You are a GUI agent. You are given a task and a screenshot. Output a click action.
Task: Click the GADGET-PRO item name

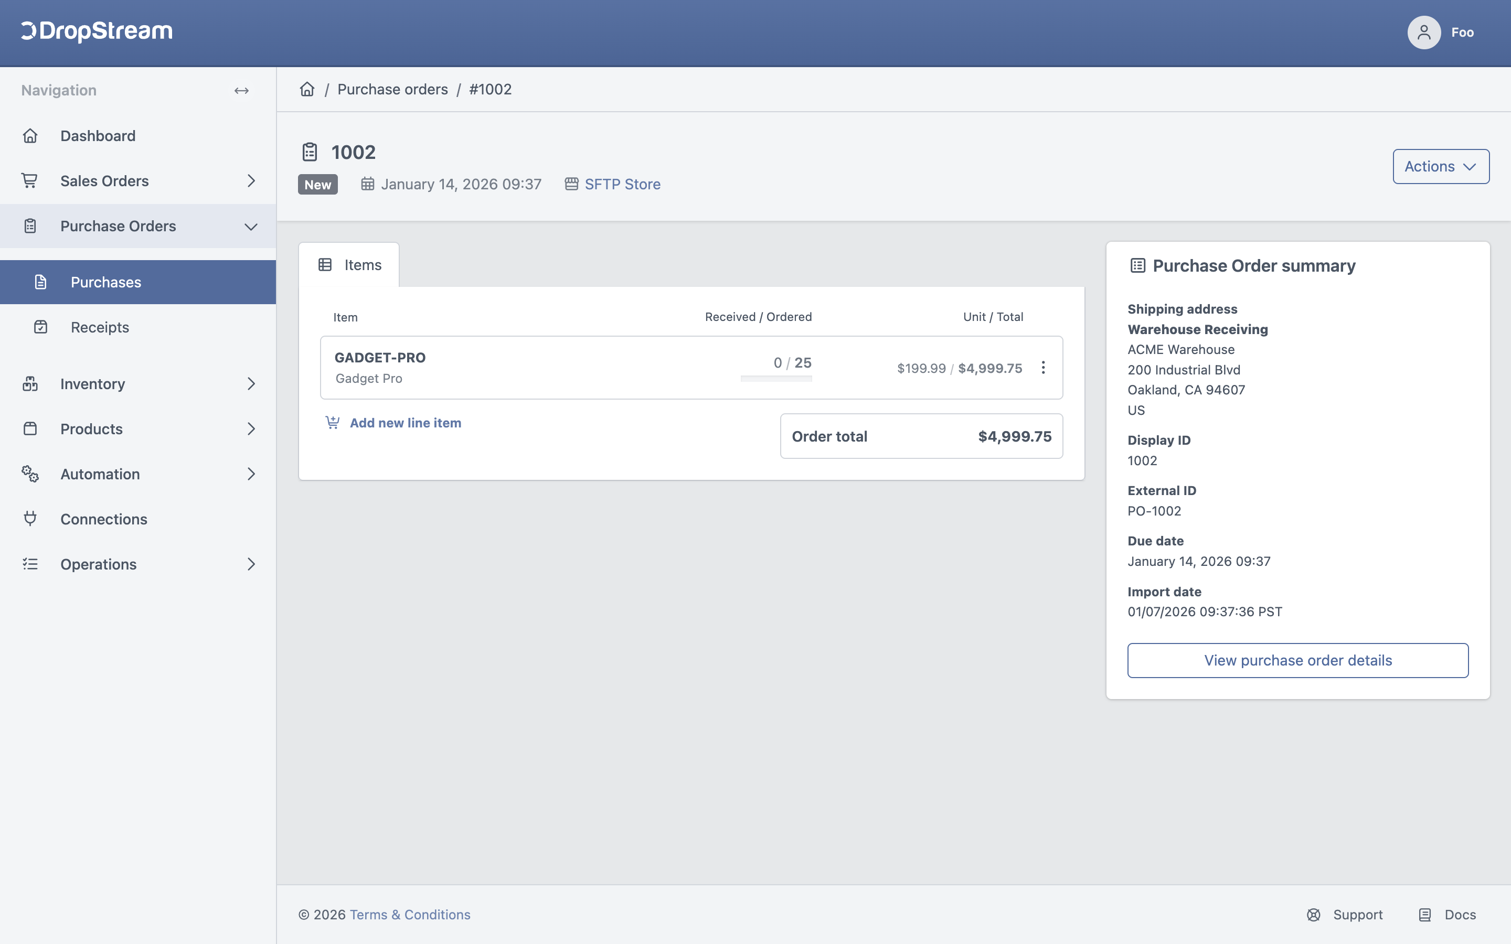click(x=380, y=358)
